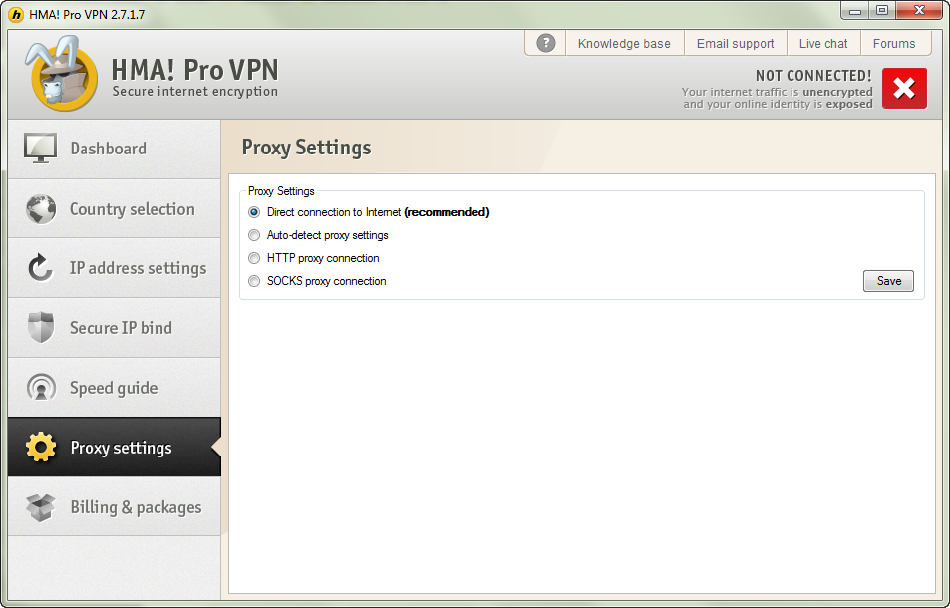The width and height of the screenshot is (950, 608).
Task: Open Email support
Action: click(x=735, y=44)
